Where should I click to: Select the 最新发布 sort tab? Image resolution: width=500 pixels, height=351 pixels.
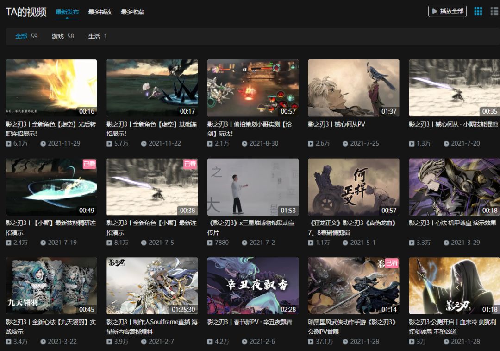click(x=67, y=12)
